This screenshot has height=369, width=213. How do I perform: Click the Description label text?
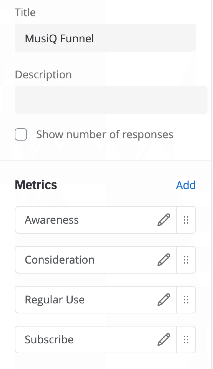click(x=43, y=74)
